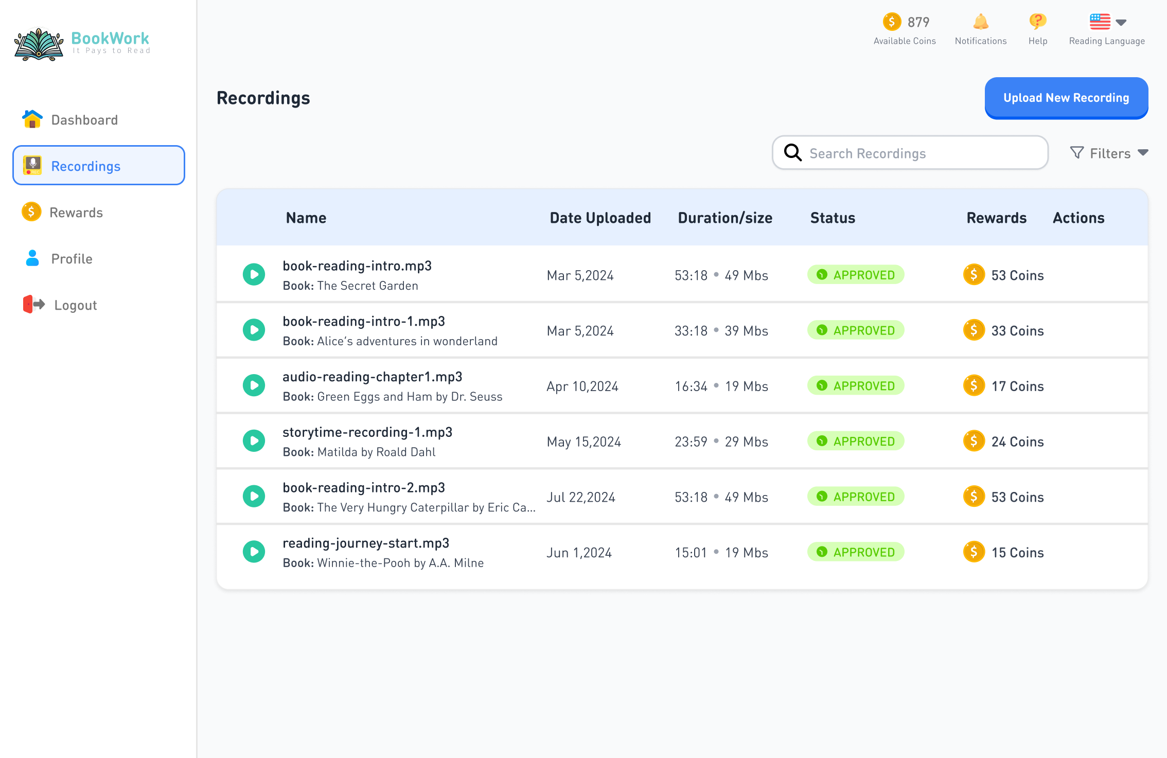Click the search magnifier icon
This screenshot has height=758, width=1167.
click(792, 153)
